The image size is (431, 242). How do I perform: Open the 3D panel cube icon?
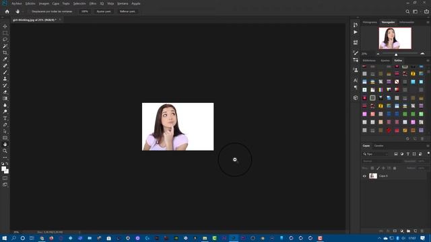click(x=356, y=97)
